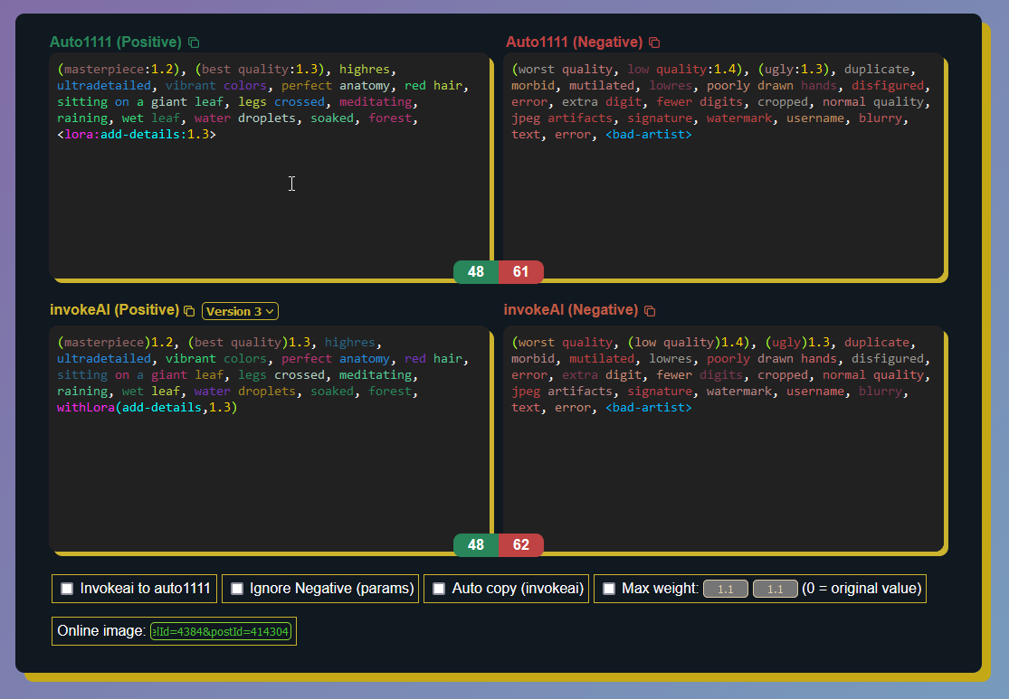Click the Invokeai to auto1111 label

pos(146,589)
